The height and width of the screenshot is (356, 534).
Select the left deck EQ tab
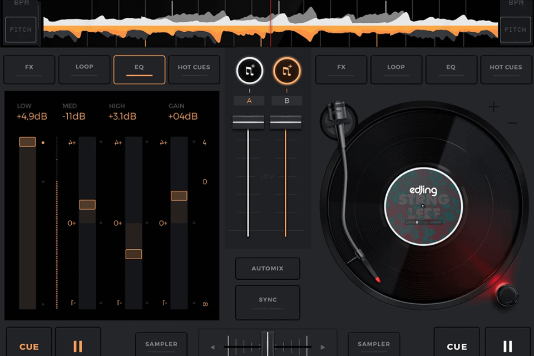pos(139,70)
